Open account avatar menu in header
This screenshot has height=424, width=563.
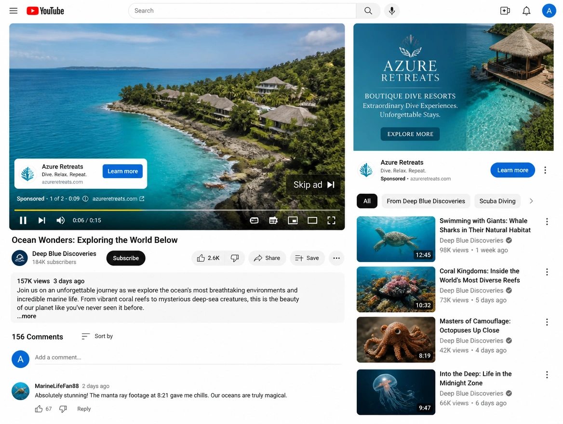(549, 11)
